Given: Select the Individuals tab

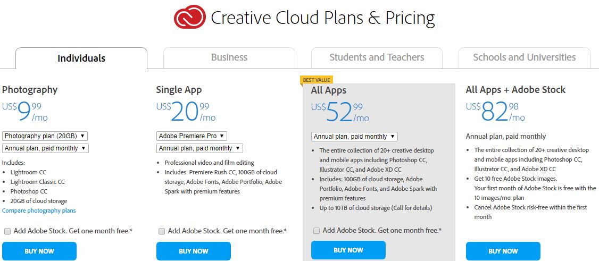Looking at the screenshot, I should coord(81,58).
